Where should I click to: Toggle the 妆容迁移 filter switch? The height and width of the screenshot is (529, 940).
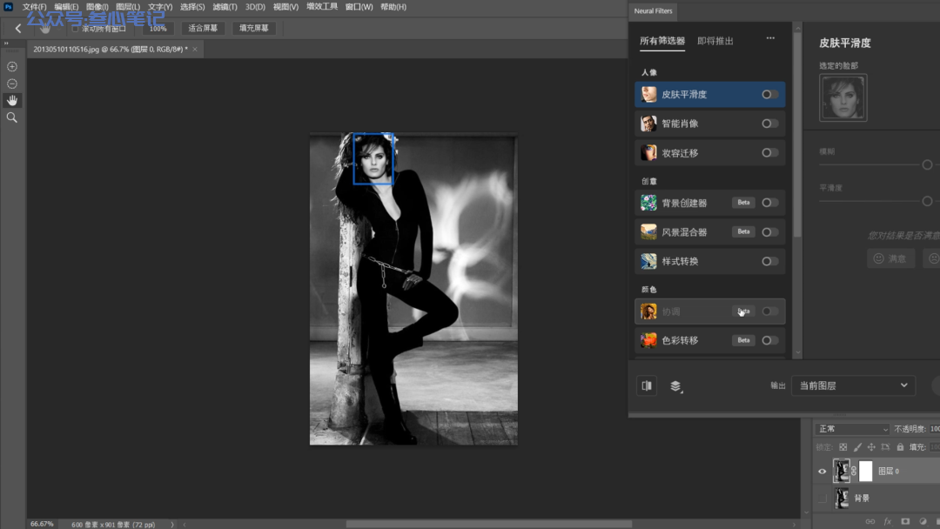pos(769,153)
